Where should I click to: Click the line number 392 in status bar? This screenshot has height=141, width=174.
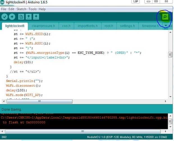click(x=4, y=137)
